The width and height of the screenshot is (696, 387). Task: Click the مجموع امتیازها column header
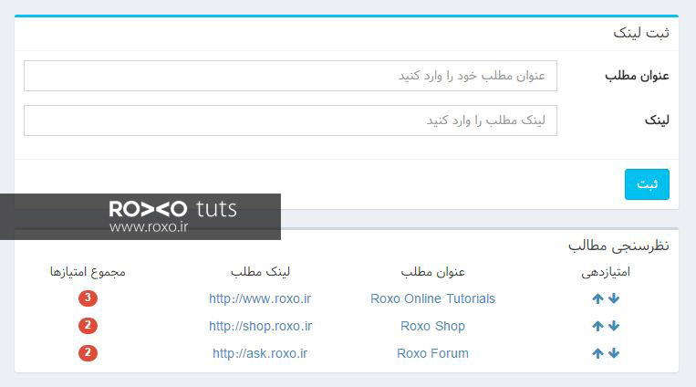pos(88,272)
